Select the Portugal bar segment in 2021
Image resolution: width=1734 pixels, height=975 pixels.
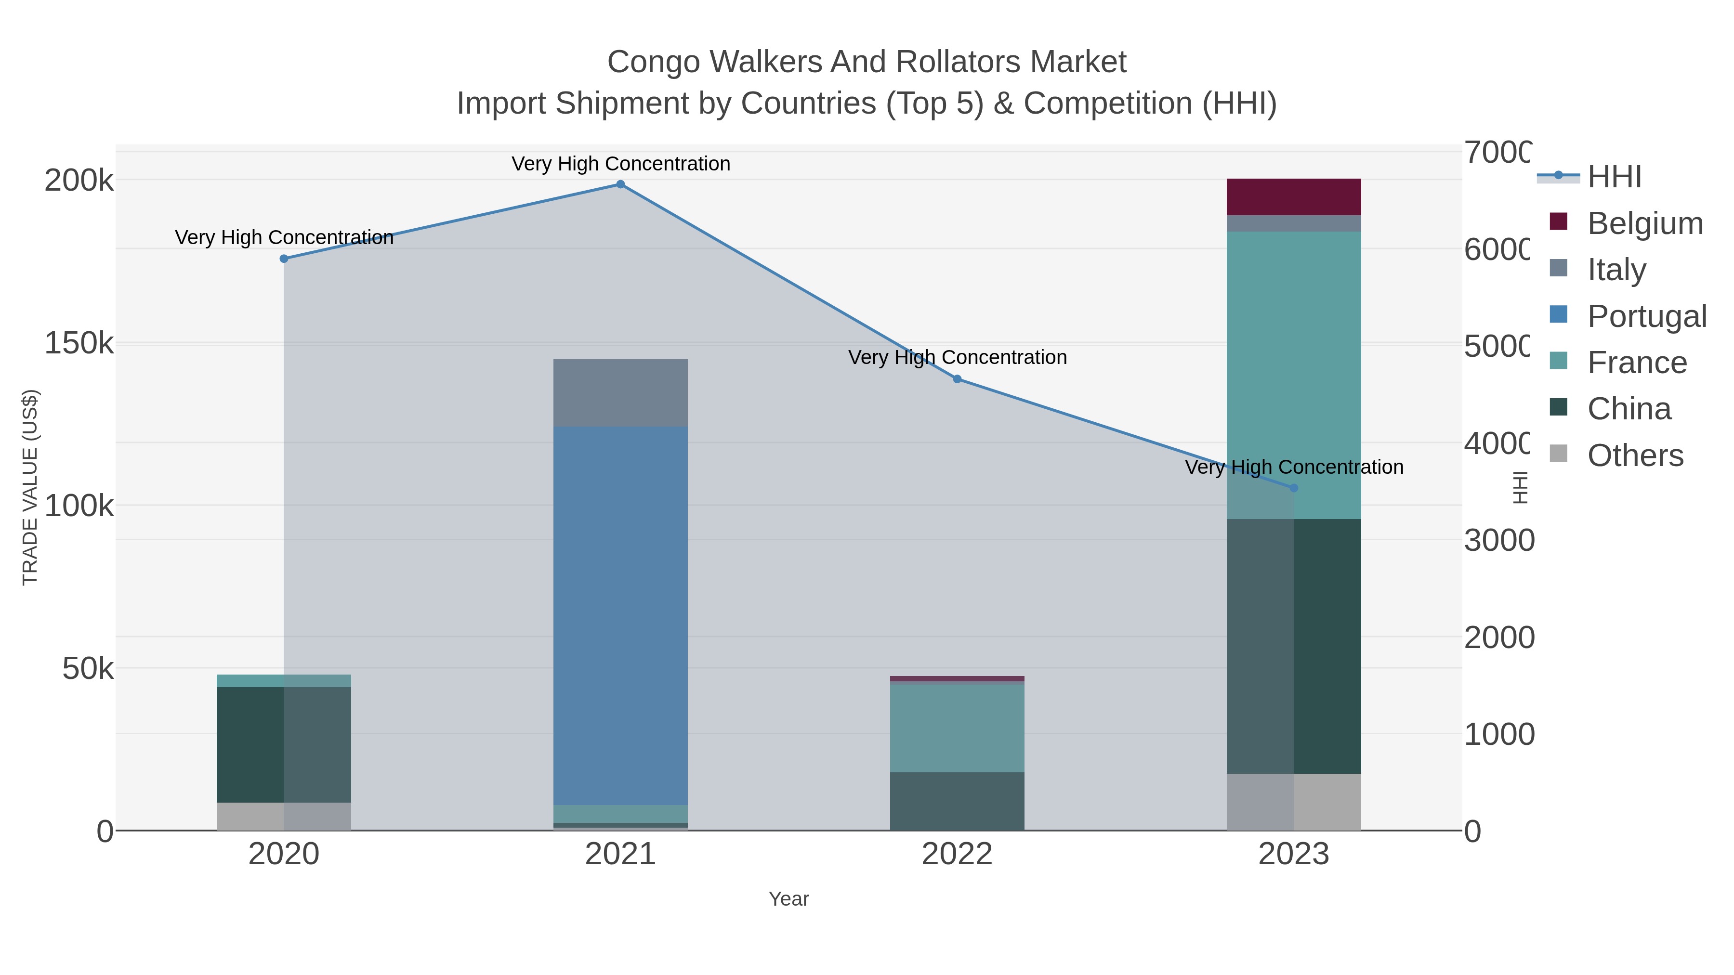[x=621, y=616]
